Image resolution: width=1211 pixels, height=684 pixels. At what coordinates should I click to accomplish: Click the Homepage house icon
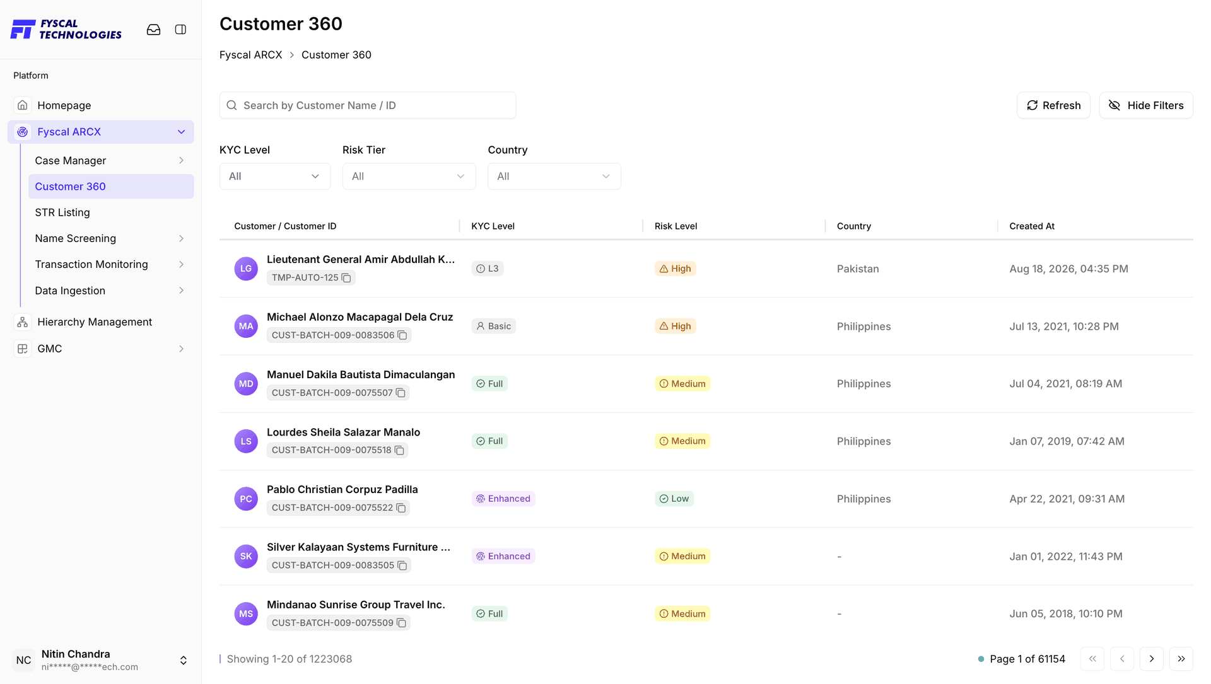tap(23, 105)
